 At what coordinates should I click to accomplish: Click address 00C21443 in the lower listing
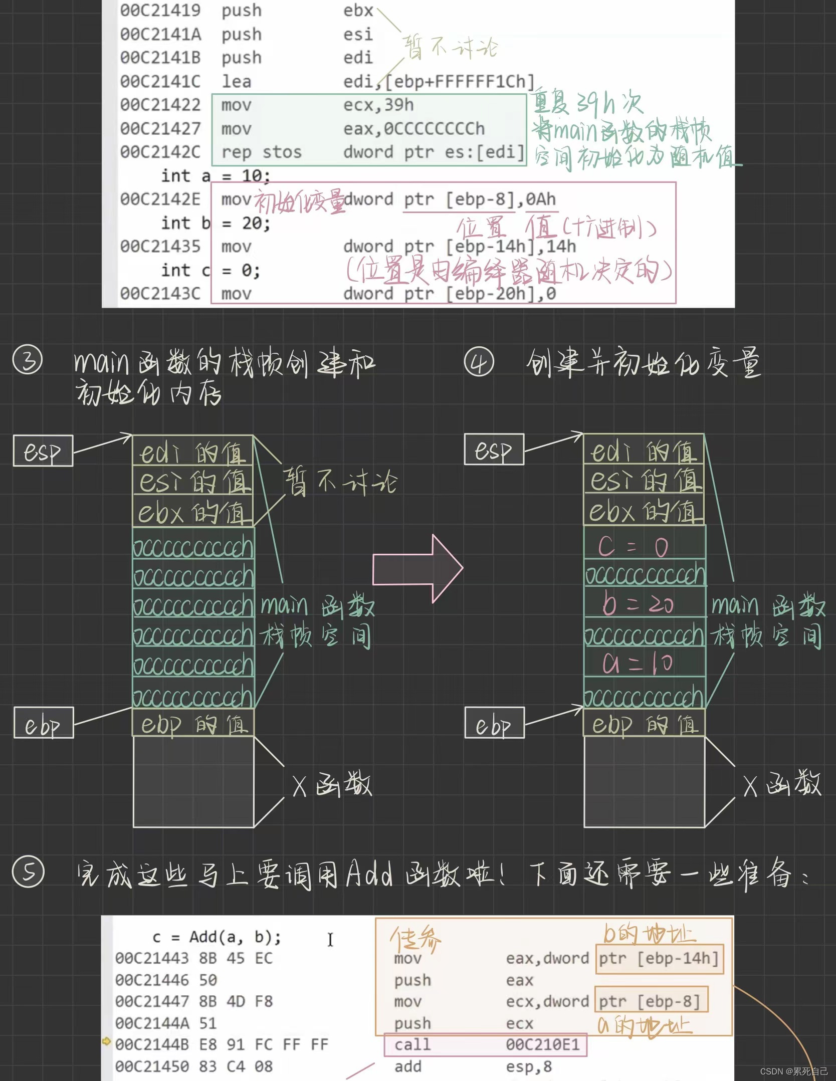[x=152, y=958]
